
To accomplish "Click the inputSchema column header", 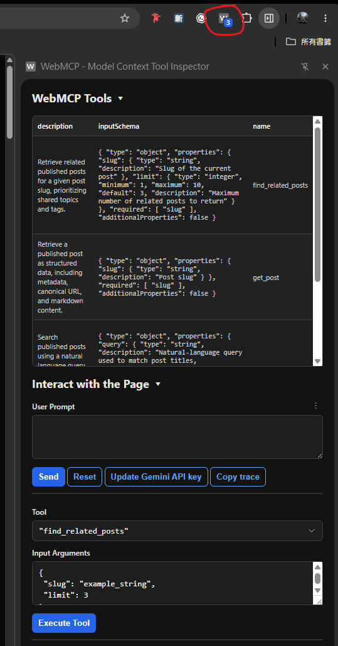I will [119, 126].
